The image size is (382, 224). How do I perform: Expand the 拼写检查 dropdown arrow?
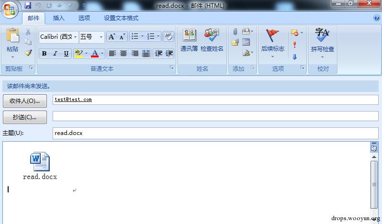(x=322, y=57)
